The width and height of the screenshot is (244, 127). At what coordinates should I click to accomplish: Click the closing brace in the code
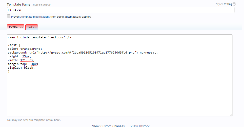pyautogui.click(x=9, y=72)
